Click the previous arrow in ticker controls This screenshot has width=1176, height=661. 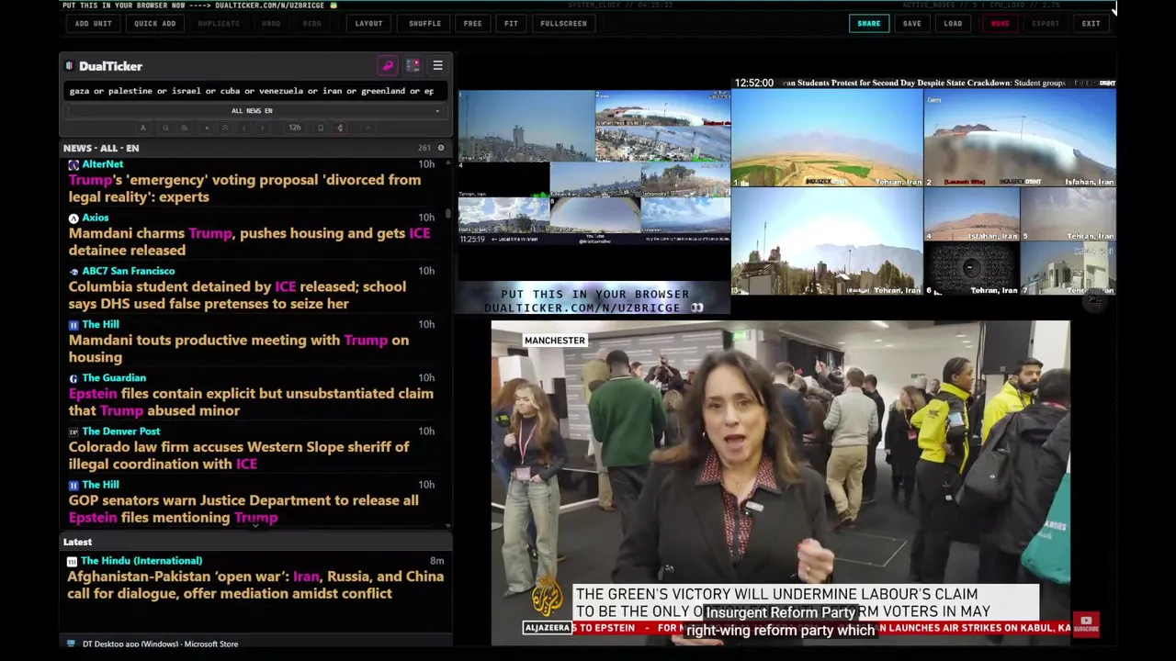tap(243, 128)
